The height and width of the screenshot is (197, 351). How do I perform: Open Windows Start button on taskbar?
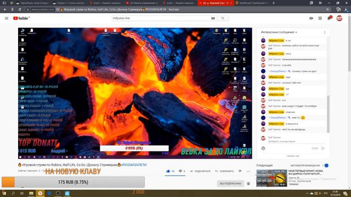[4, 193]
